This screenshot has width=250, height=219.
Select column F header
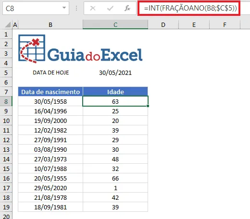click(x=225, y=24)
